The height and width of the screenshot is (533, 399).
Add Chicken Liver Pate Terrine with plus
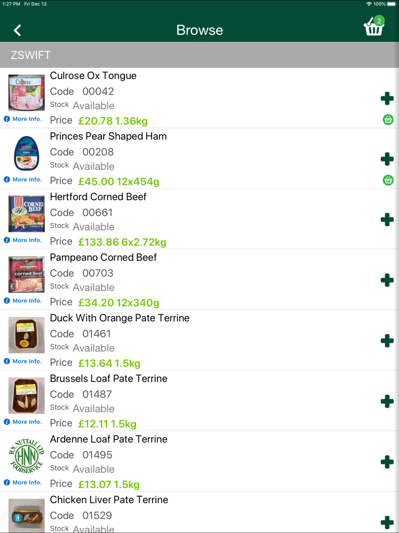click(x=387, y=523)
